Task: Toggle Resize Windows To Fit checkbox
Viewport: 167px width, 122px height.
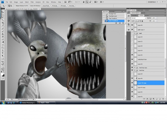Action: (15, 6)
